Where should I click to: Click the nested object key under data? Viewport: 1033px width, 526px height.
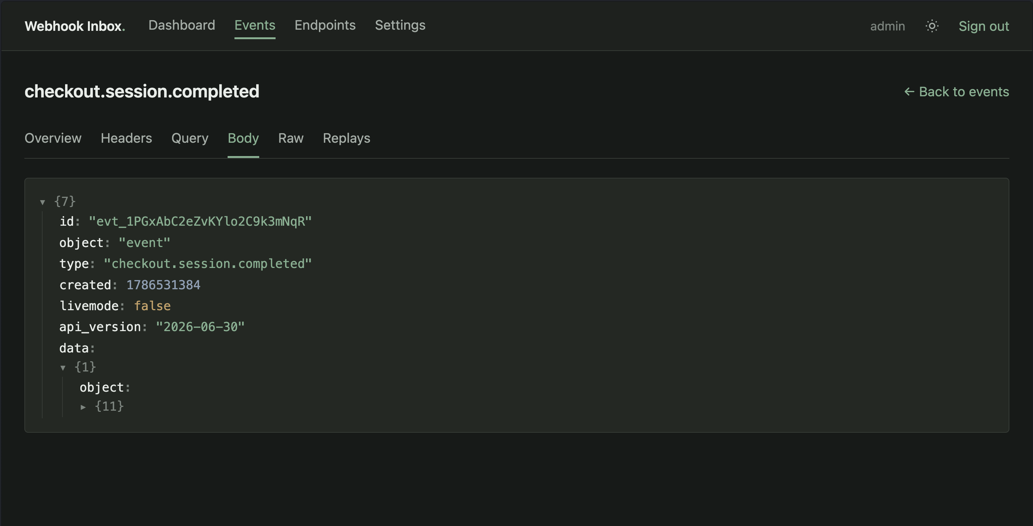(102, 388)
